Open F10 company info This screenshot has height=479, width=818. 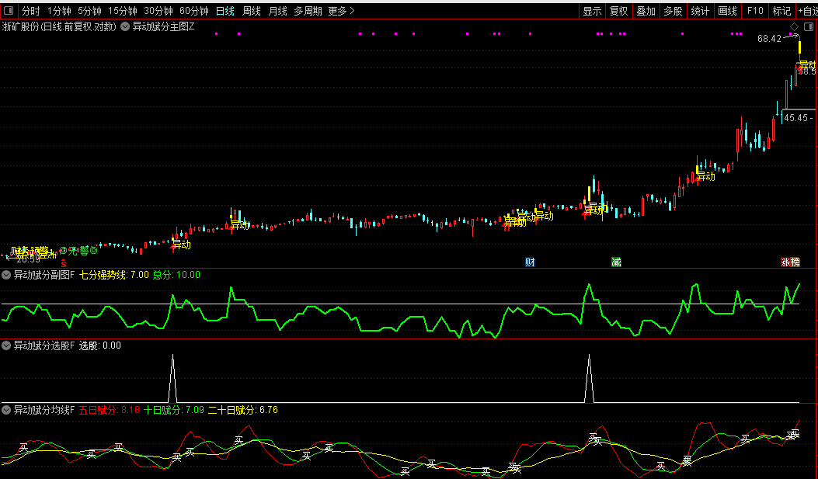point(754,11)
